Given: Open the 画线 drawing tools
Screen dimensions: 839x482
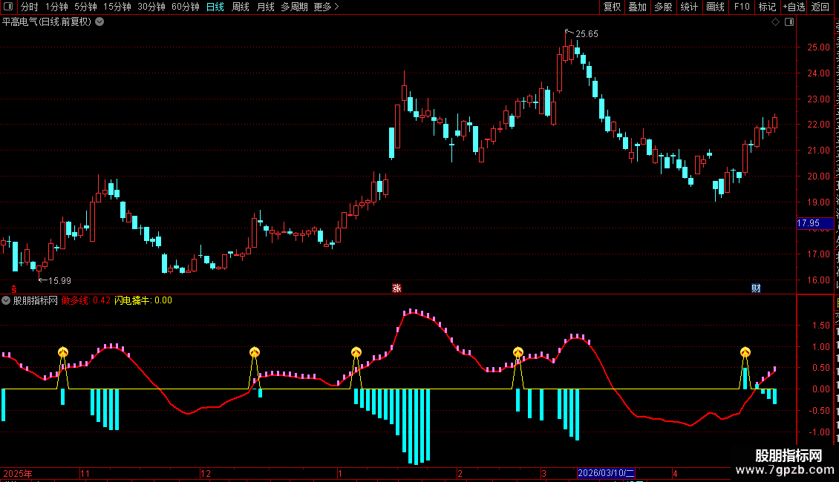Looking at the screenshot, I should point(716,7).
